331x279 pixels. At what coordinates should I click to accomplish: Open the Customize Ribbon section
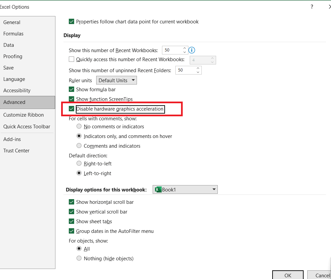tap(23, 115)
